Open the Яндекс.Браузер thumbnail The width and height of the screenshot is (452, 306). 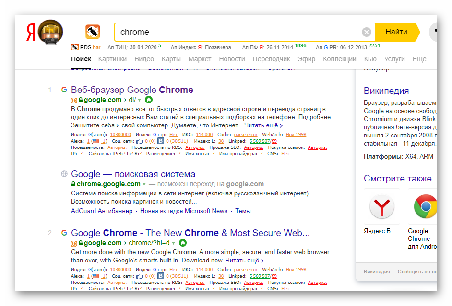382,206
